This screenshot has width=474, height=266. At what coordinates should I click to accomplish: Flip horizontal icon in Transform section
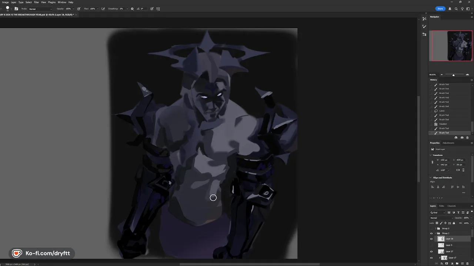(x=458, y=170)
